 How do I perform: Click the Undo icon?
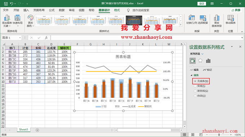[12, 4]
